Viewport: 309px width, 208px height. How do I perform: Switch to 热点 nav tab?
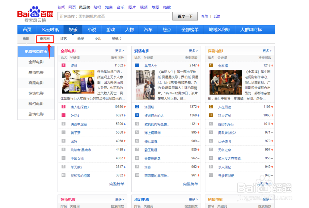(x=167, y=30)
